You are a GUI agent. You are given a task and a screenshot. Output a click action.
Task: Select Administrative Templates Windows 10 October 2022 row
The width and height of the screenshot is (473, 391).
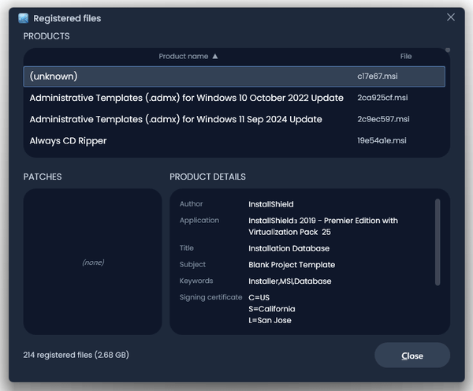pyautogui.click(x=234, y=98)
